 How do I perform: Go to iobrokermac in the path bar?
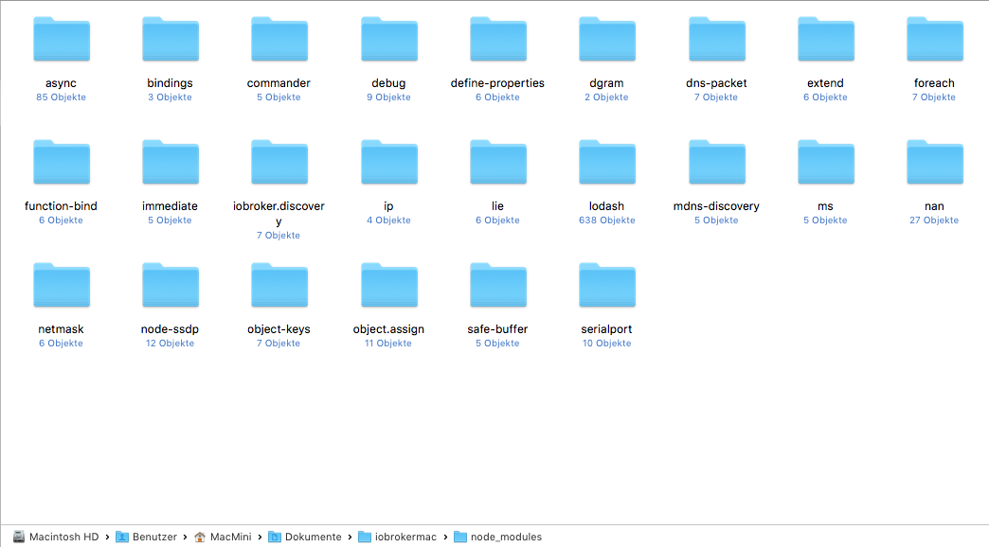(397, 537)
